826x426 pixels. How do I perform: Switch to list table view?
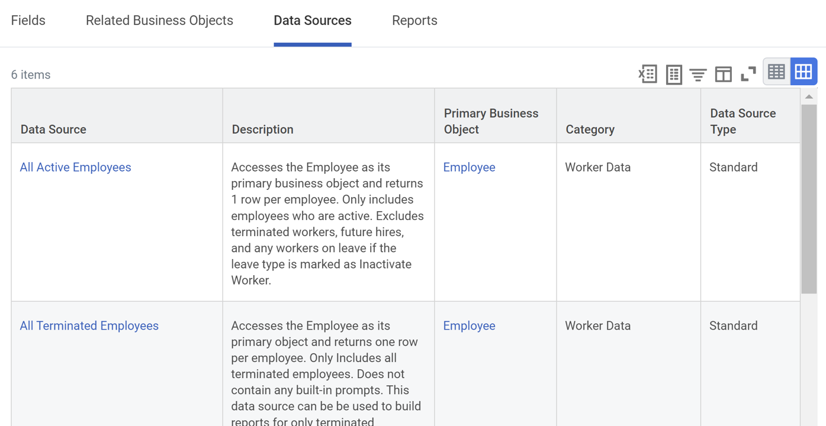coord(776,72)
